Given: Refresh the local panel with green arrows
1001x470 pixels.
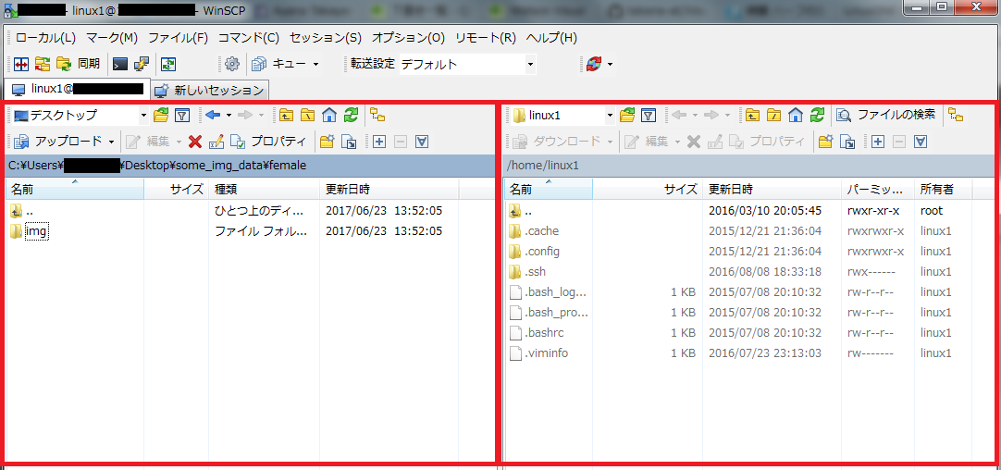Looking at the screenshot, I should coord(352,116).
